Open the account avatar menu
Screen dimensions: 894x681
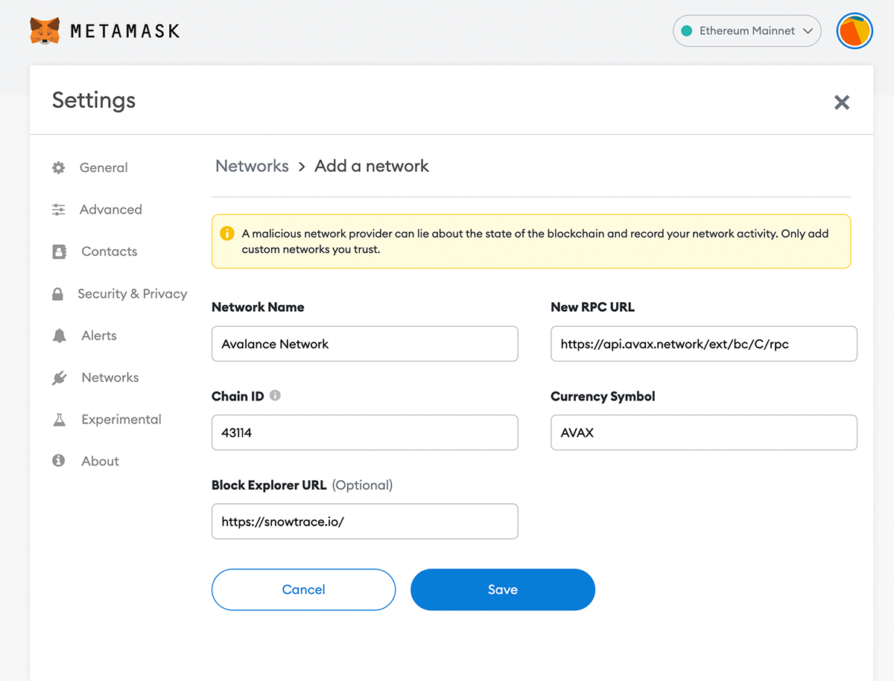pos(855,31)
